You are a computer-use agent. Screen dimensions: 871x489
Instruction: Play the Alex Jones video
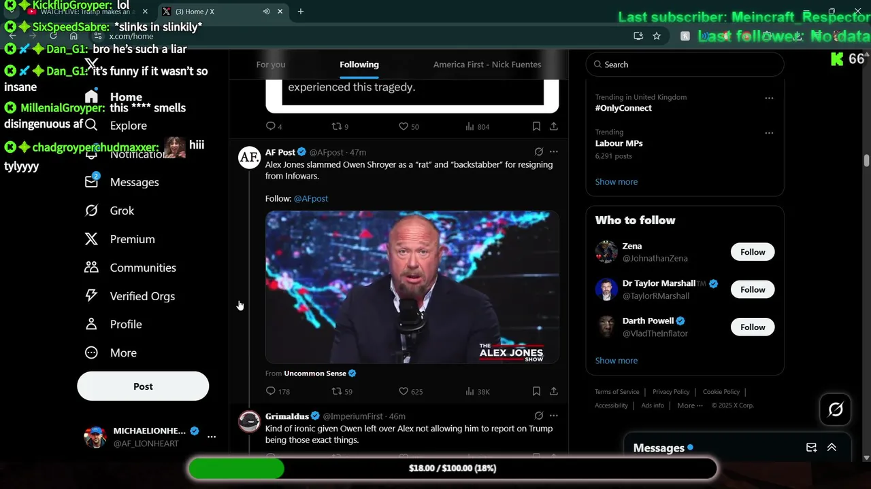tap(412, 287)
